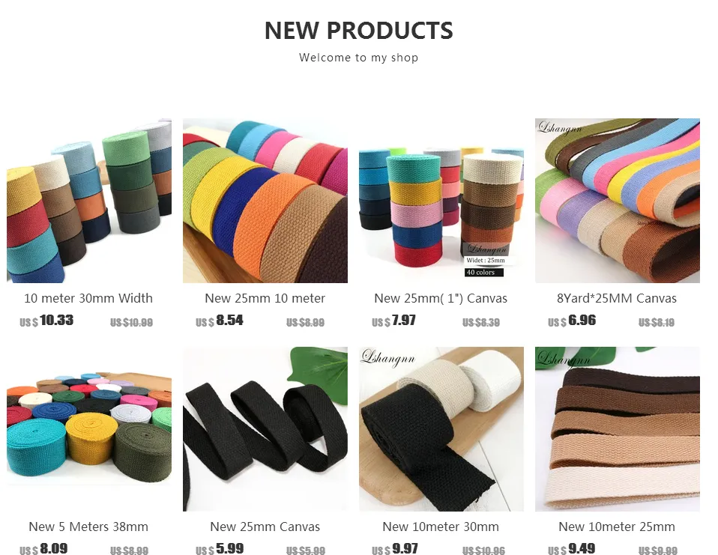Screen dimensions: 718x555
Task: Open the 8Yard*25MM Canvas product image
Action: (x=618, y=201)
